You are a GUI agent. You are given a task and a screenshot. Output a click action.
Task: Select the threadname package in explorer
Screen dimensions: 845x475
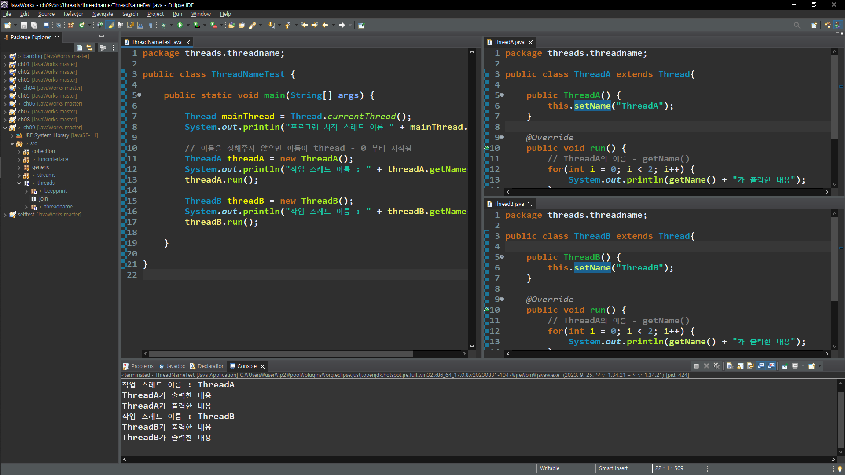coord(58,207)
